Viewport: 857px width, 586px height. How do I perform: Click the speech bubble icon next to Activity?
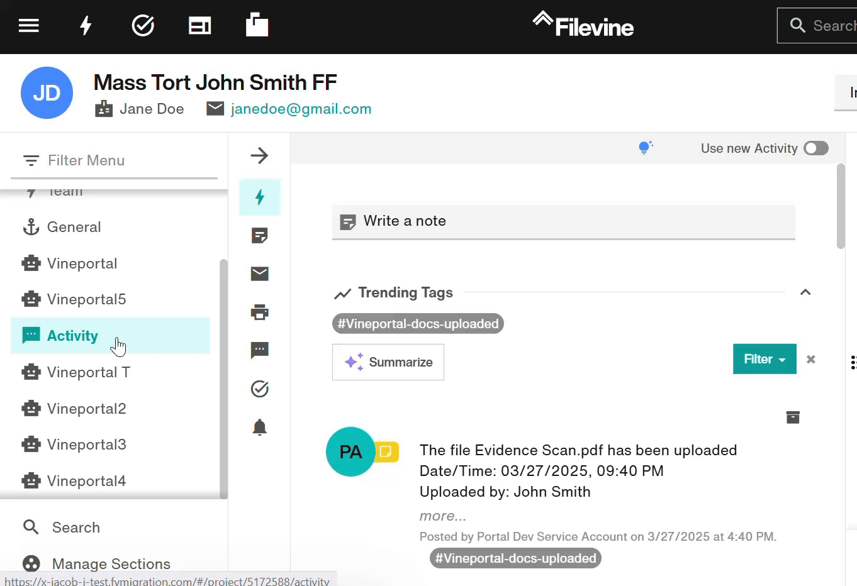[x=31, y=335]
